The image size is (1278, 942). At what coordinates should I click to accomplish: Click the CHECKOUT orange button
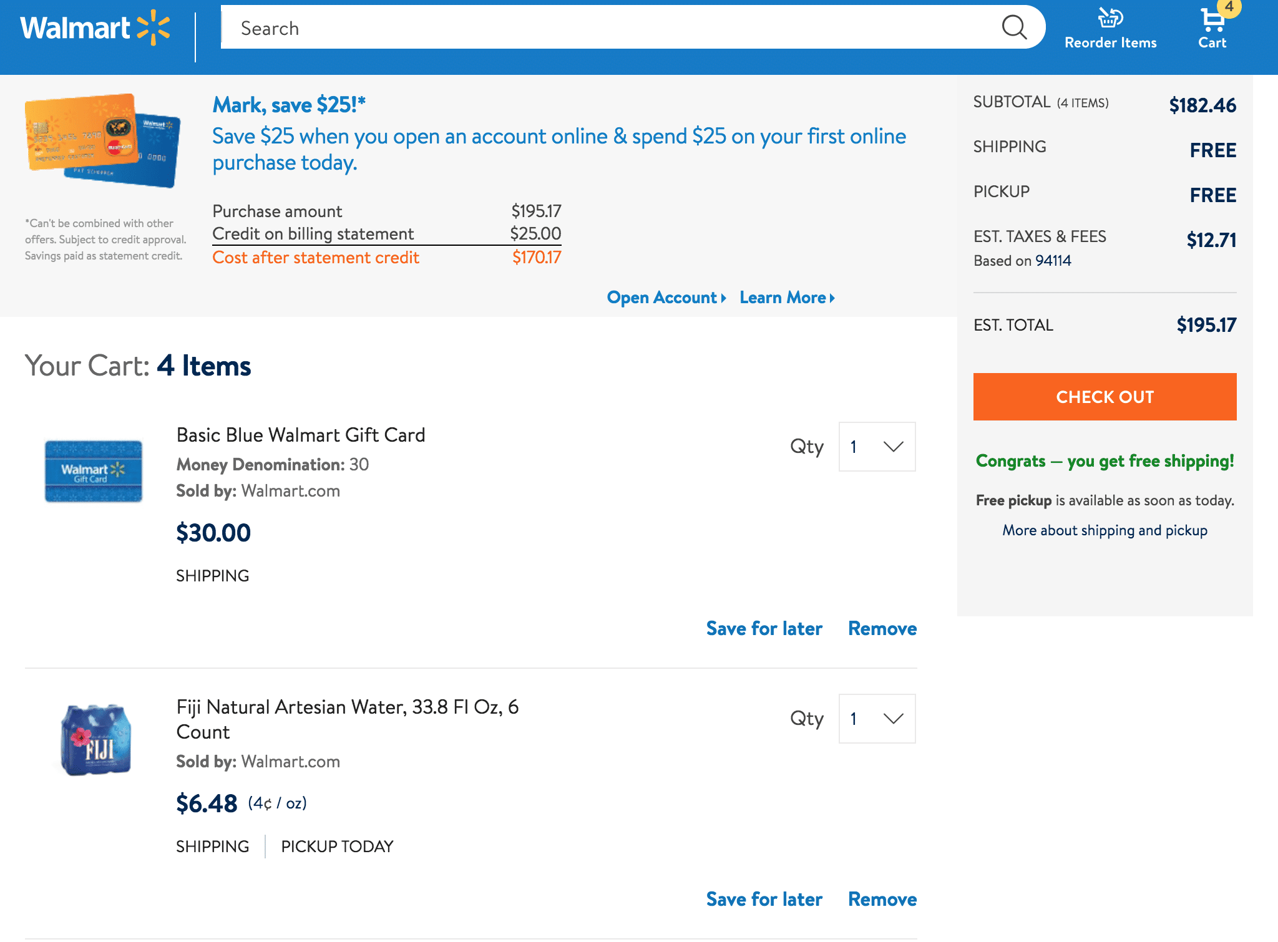[x=1105, y=396]
